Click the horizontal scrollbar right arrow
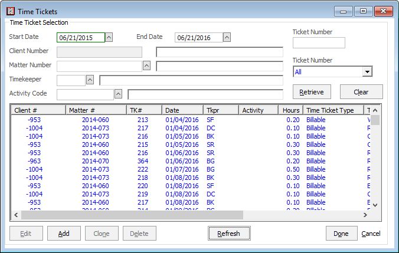Image resolution: width=399 pixels, height=253 pixels. (x=365, y=215)
